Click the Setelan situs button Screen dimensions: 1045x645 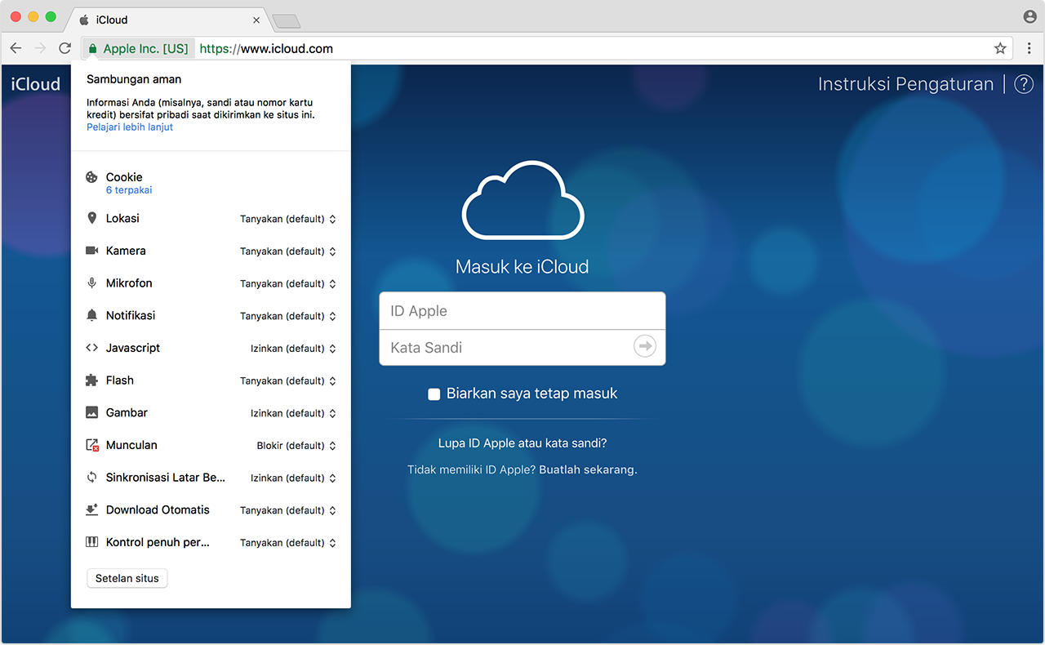click(127, 578)
